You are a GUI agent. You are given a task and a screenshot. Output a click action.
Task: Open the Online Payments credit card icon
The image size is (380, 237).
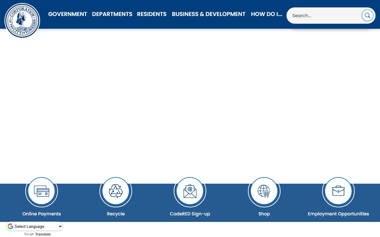tap(42, 191)
